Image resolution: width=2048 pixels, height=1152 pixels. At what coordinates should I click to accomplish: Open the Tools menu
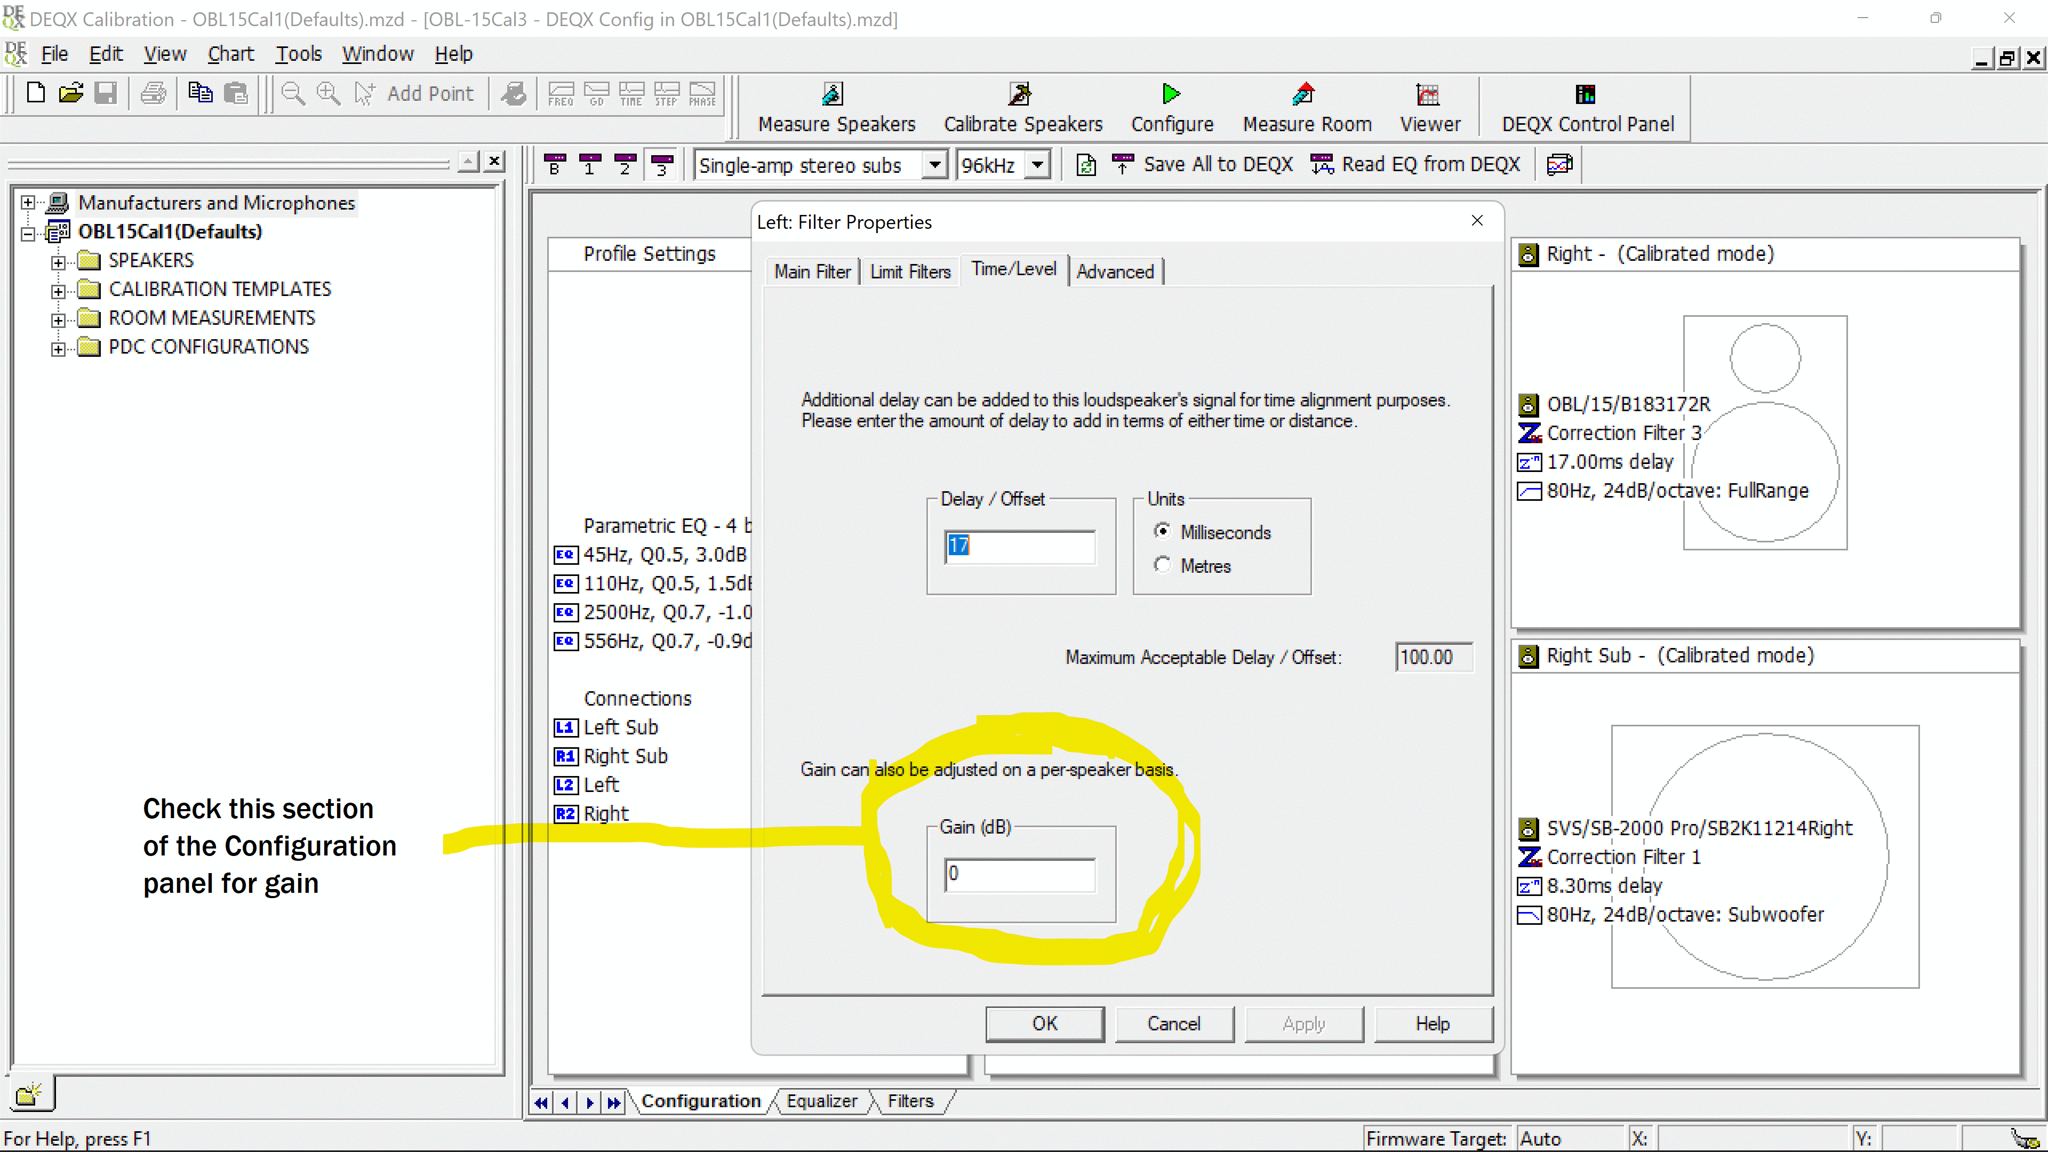point(298,54)
